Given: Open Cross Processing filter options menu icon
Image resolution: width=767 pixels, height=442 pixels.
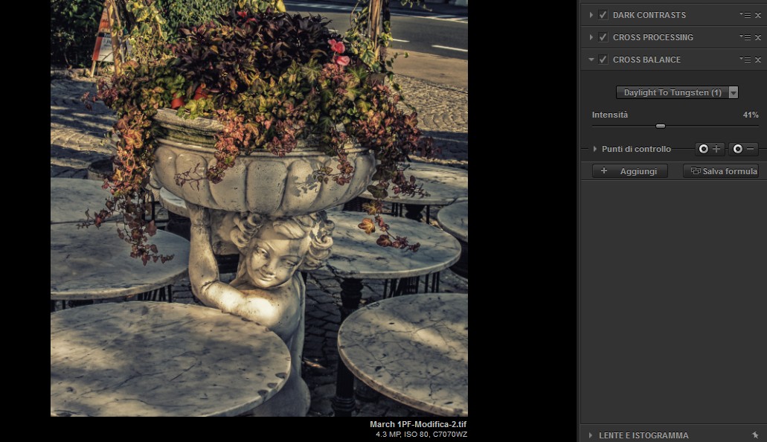Looking at the screenshot, I should [745, 37].
